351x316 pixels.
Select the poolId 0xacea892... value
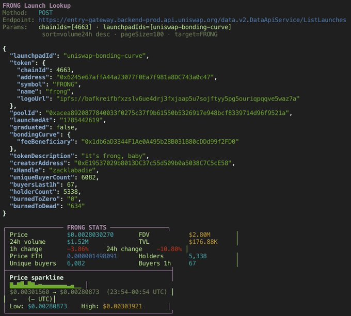[x=167, y=113]
